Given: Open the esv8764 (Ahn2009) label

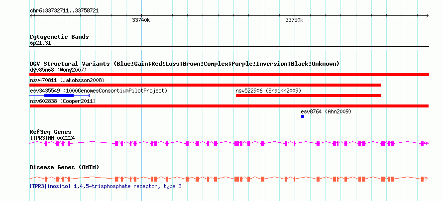Looking at the screenshot, I should tap(326, 111).
